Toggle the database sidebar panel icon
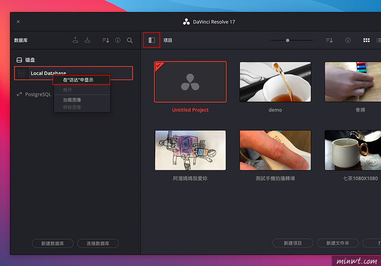The height and width of the screenshot is (266, 381). (x=152, y=40)
